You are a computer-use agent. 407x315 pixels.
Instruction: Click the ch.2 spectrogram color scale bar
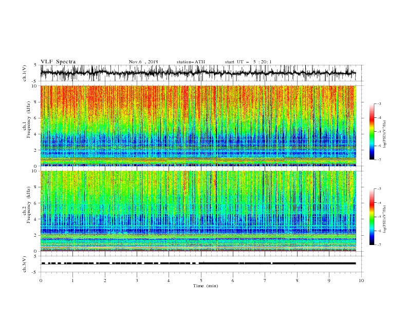click(x=372, y=217)
